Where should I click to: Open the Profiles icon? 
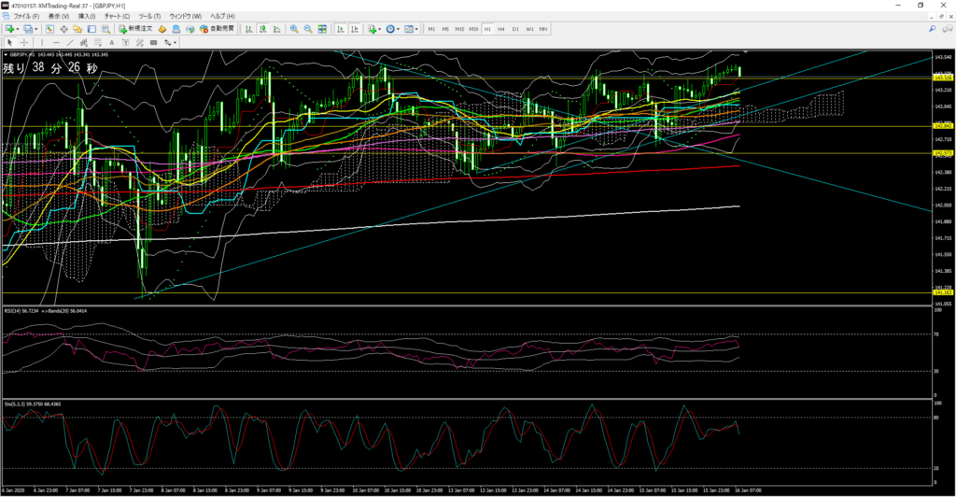(x=27, y=29)
